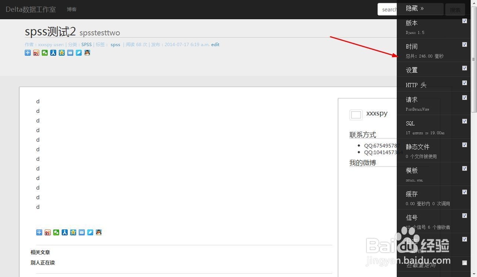Viewport: 477px width, 277px height.
Task: Open the 模板 debug panel
Action: click(x=412, y=170)
